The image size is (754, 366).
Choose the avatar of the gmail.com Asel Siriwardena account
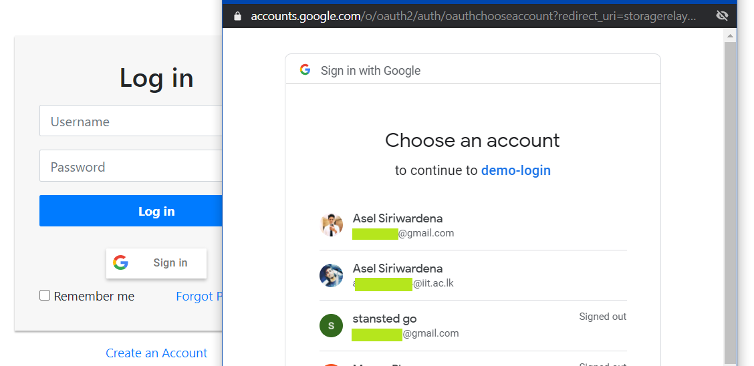pyautogui.click(x=331, y=225)
